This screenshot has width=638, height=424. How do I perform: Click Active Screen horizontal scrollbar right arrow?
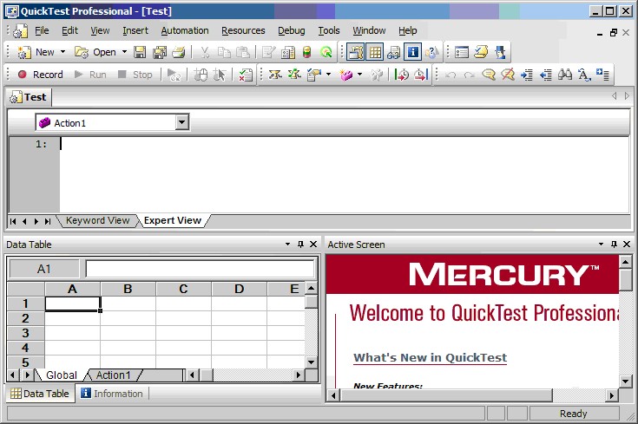[611, 395]
